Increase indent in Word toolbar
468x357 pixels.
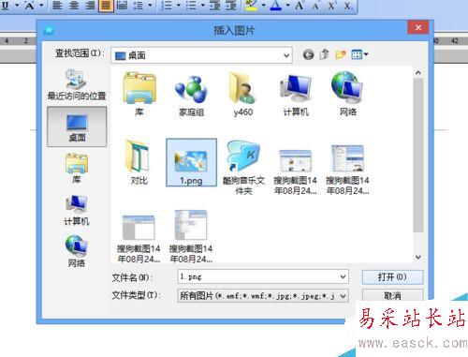[x=231, y=6]
